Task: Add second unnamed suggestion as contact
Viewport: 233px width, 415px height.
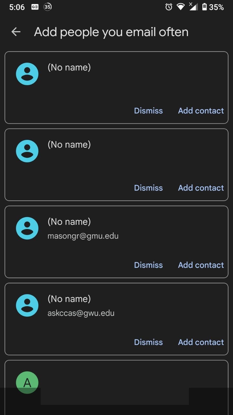Action: click(x=201, y=188)
